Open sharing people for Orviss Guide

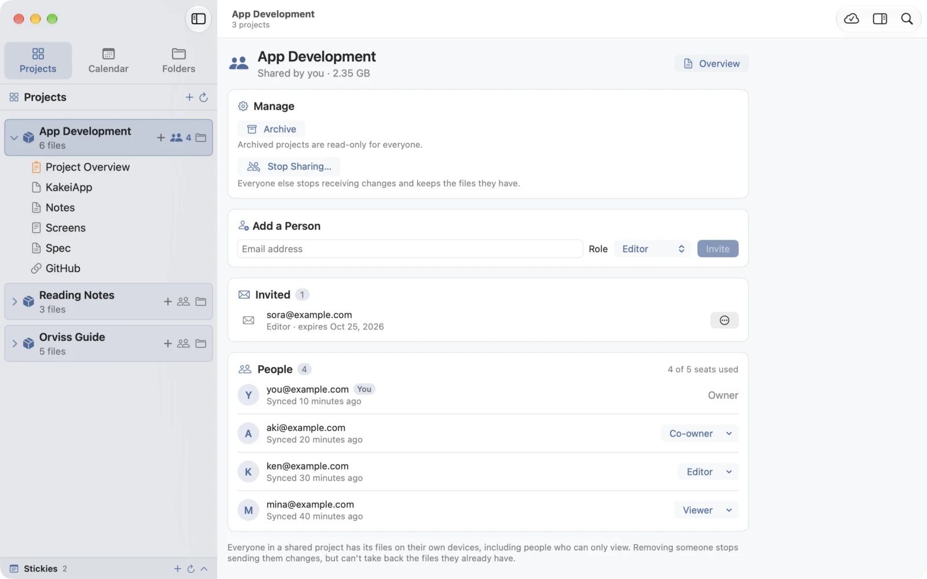[x=184, y=343]
